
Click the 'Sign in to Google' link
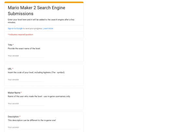pos(15,28)
